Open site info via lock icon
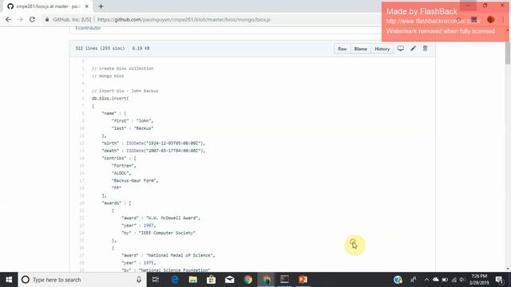Screen dimensions: 511x287 tap(47, 19)
